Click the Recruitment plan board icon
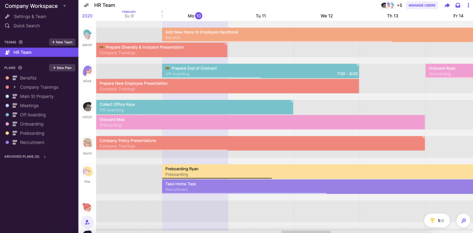The width and height of the screenshot is (473, 233). (14, 142)
